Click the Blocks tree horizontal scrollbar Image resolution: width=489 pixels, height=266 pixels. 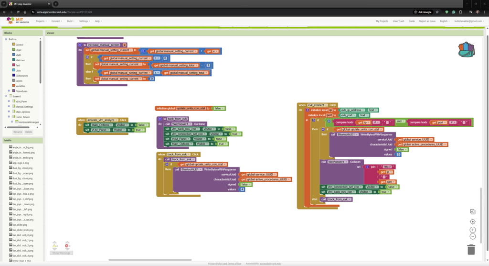pos(19,127)
